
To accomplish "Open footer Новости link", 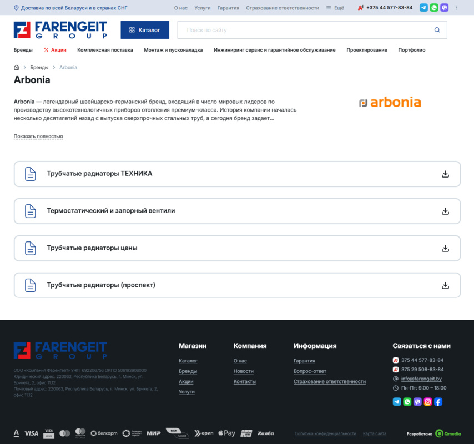I will point(243,371).
